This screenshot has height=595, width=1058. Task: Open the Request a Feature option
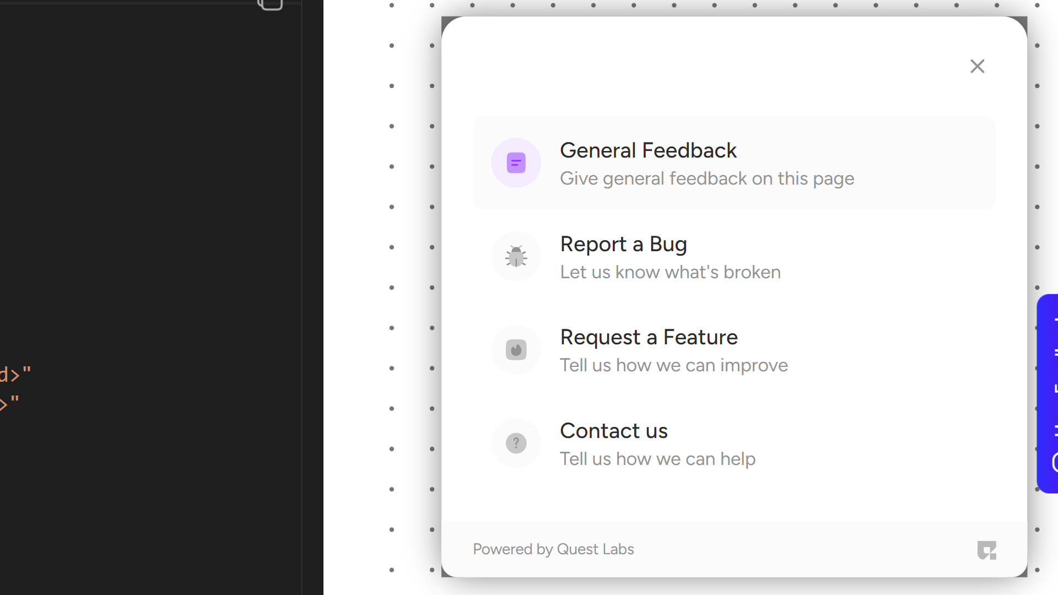point(649,337)
